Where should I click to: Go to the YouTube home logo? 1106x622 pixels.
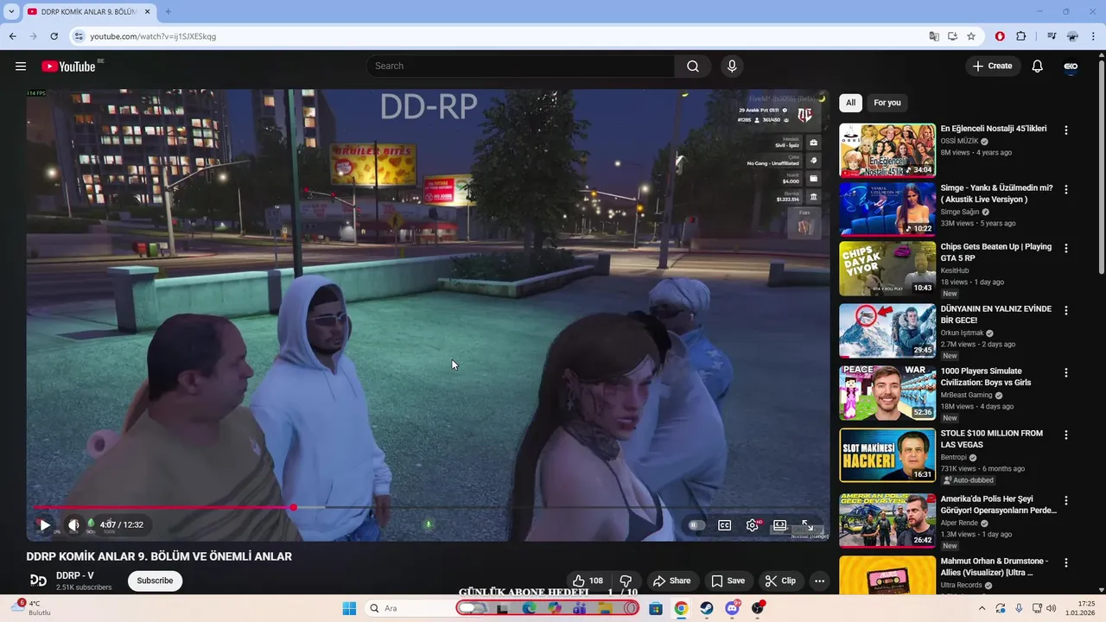pyautogui.click(x=68, y=67)
